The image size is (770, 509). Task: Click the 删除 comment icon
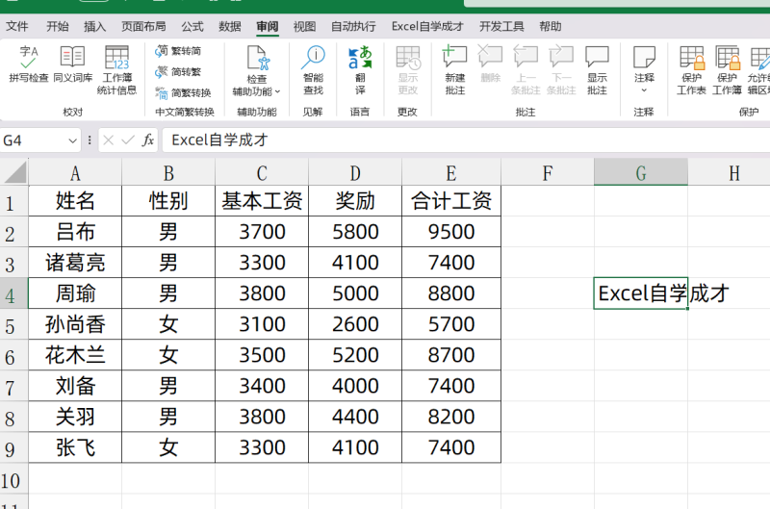[x=490, y=58]
